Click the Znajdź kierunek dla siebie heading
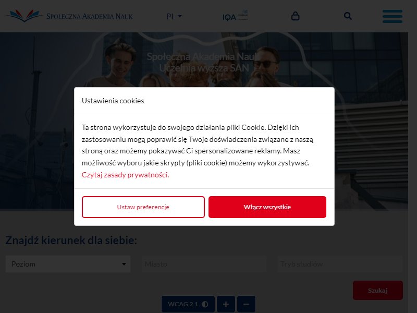 click(71, 240)
